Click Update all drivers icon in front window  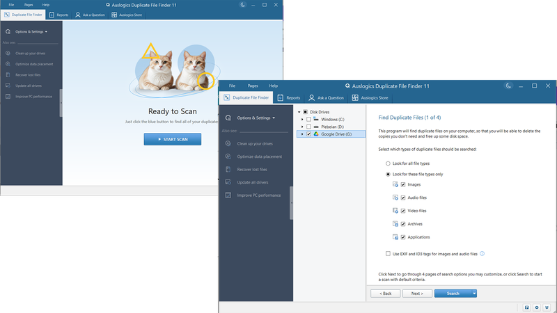228,182
